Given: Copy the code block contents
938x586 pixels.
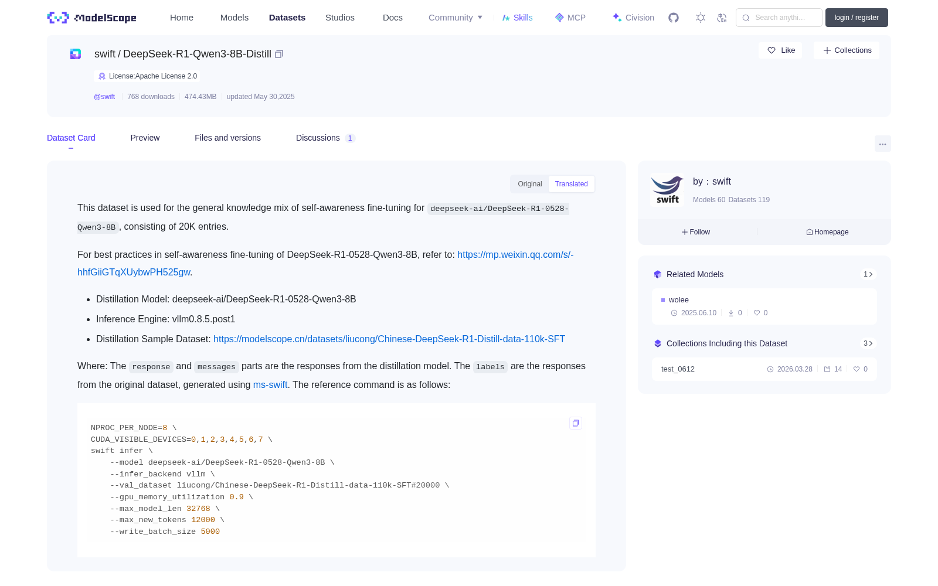Looking at the screenshot, I should [576, 423].
